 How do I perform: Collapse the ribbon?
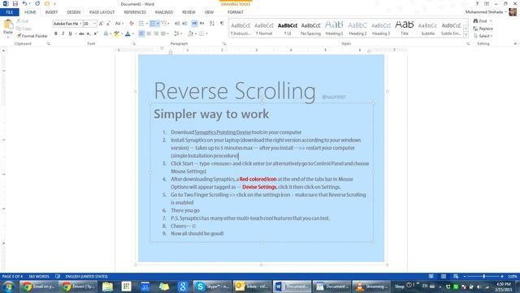point(515,44)
